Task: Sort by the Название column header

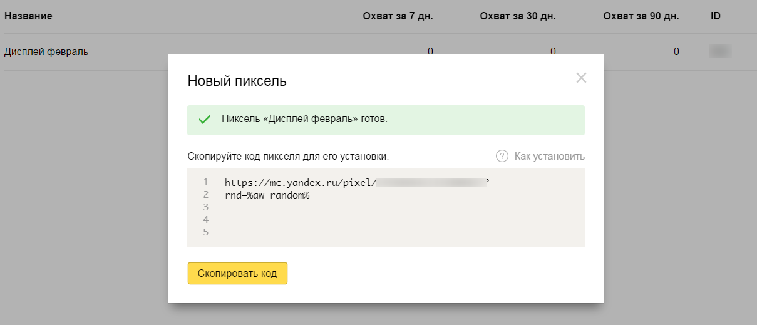Action: pos(28,16)
